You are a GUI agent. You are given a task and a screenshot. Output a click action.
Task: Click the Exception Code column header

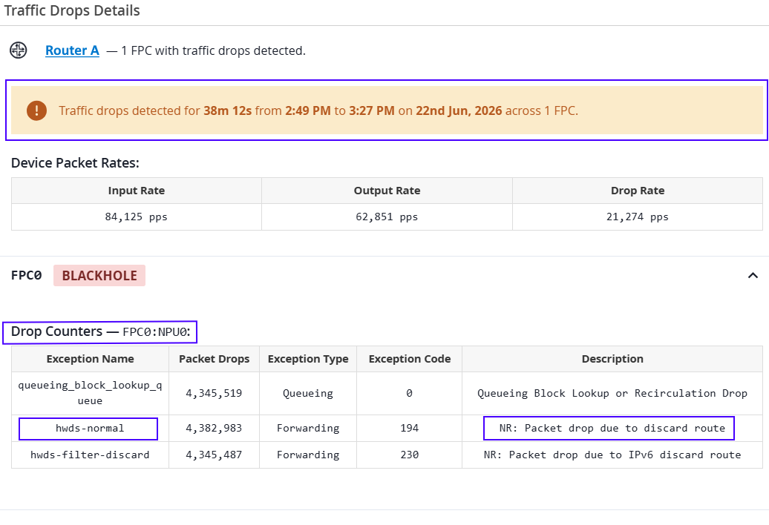click(410, 359)
